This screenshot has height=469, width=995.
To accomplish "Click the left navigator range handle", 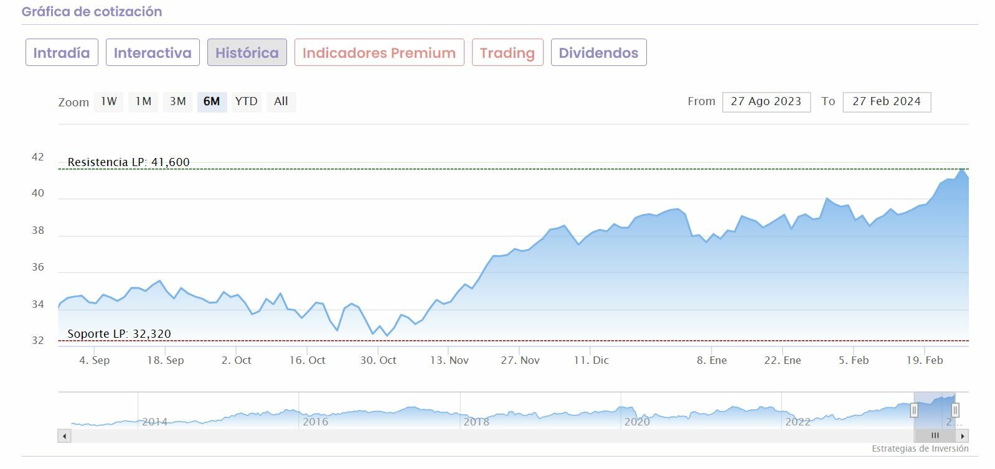I will [914, 410].
